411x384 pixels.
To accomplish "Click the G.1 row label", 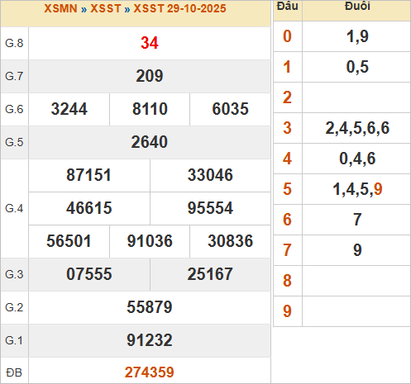I will pyautogui.click(x=14, y=340).
